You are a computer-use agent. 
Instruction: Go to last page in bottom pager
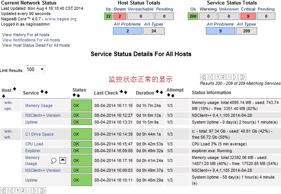point(42,191)
